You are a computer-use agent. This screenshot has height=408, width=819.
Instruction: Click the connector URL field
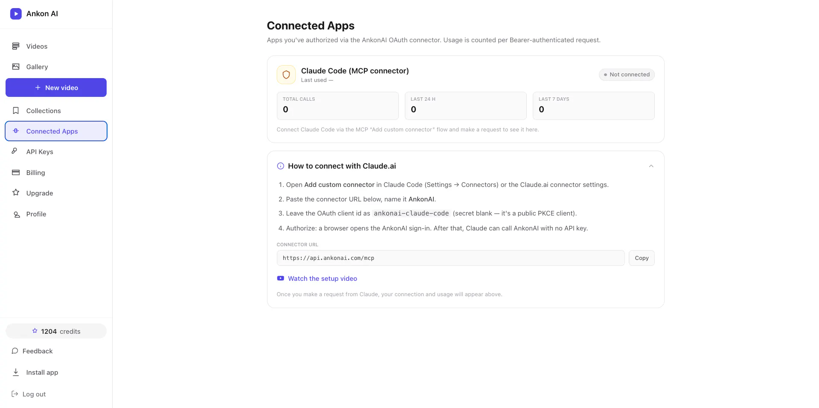(x=450, y=258)
